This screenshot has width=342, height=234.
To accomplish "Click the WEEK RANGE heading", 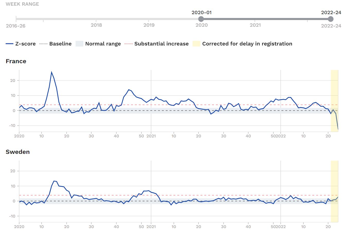I will (22, 4).
